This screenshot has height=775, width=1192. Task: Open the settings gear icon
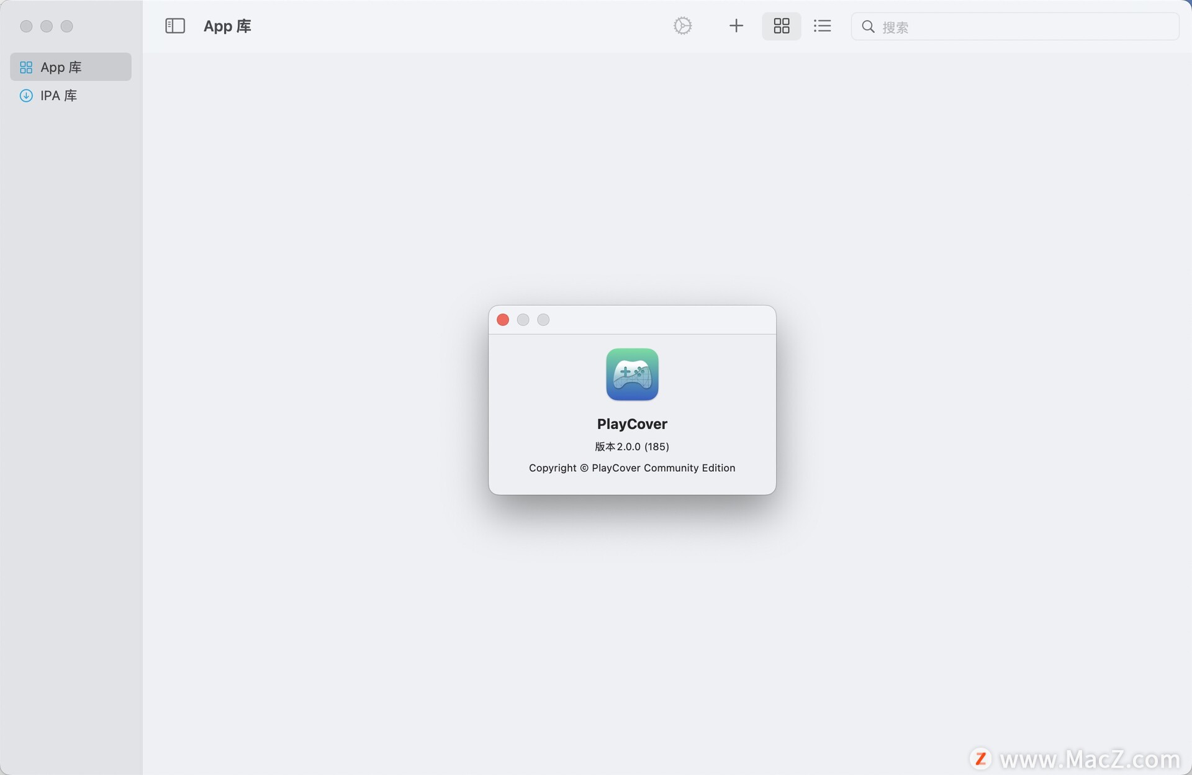[682, 26]
